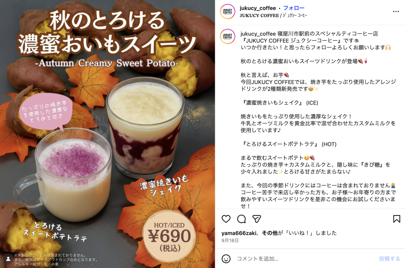405x268 pixels.
Task: Open jukucy_coffee username in caption
Action: coord(258,34)
